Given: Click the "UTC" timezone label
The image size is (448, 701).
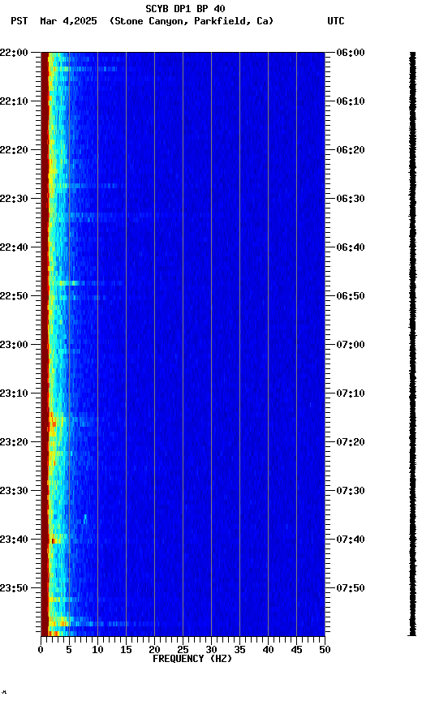Looking at the screenshot, I should click(336, 21).
